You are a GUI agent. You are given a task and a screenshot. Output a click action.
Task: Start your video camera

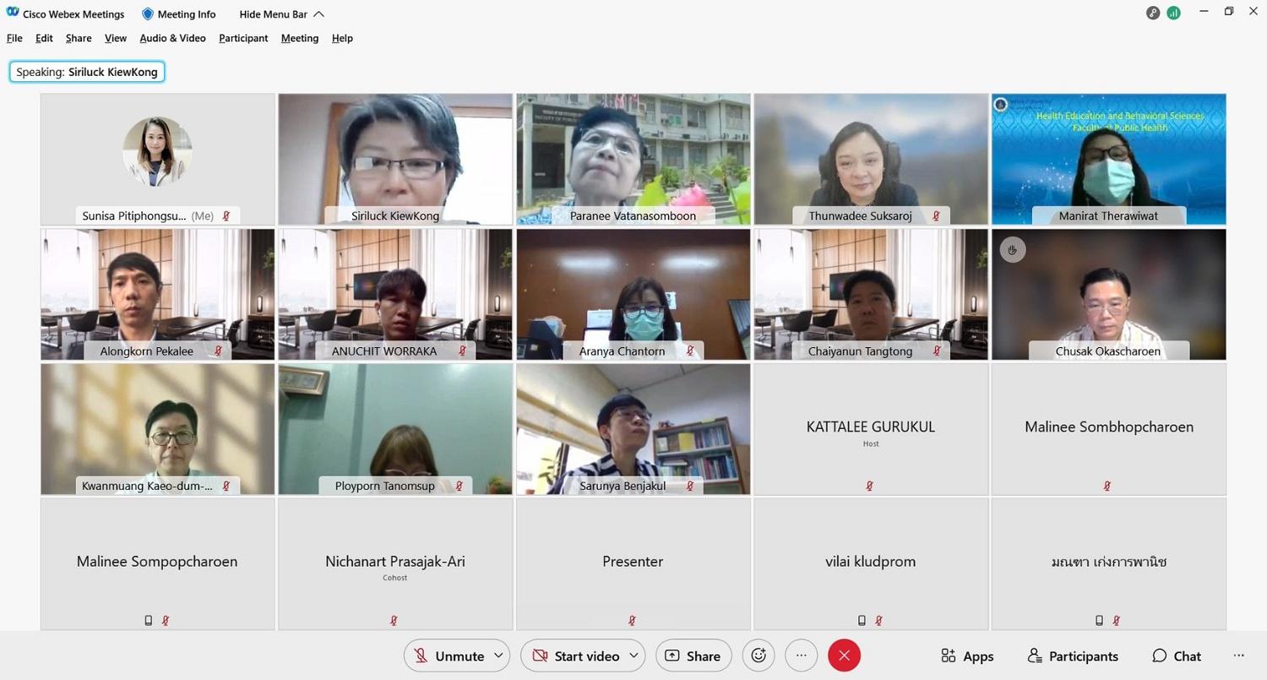574,656
